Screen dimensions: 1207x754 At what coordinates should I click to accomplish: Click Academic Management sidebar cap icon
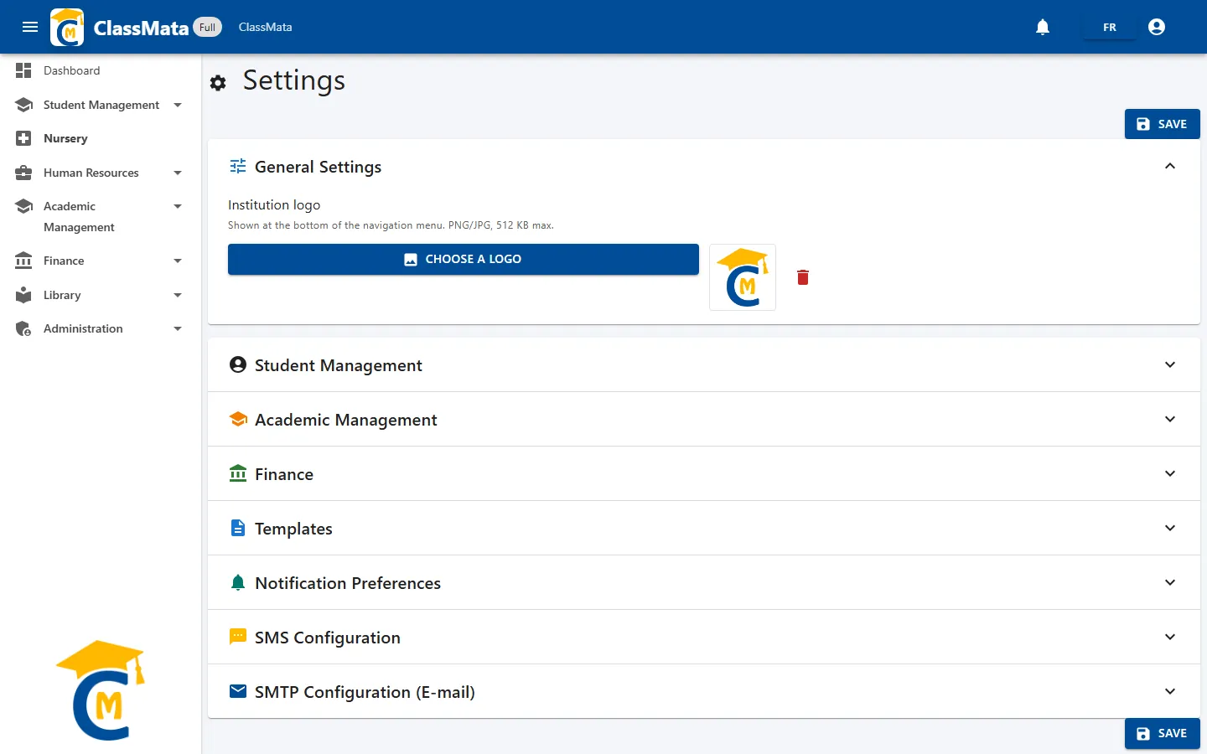23,206
